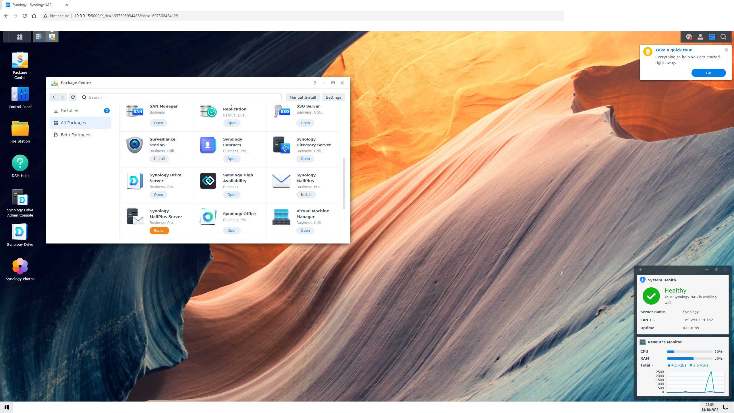Switch to Package Center in DSM taskbar
Image resolution: width=734 pixels, height=413 pixels.
click(x=52, y=37)
